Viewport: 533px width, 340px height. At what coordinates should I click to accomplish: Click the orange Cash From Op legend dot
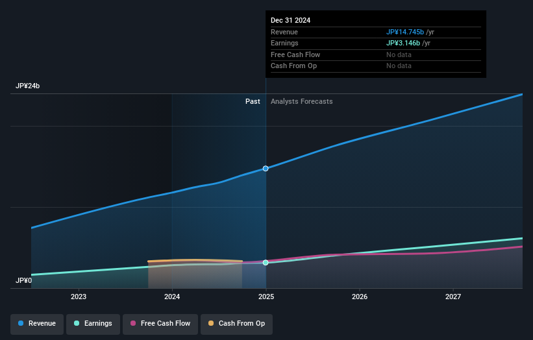(x=211, y=323)
